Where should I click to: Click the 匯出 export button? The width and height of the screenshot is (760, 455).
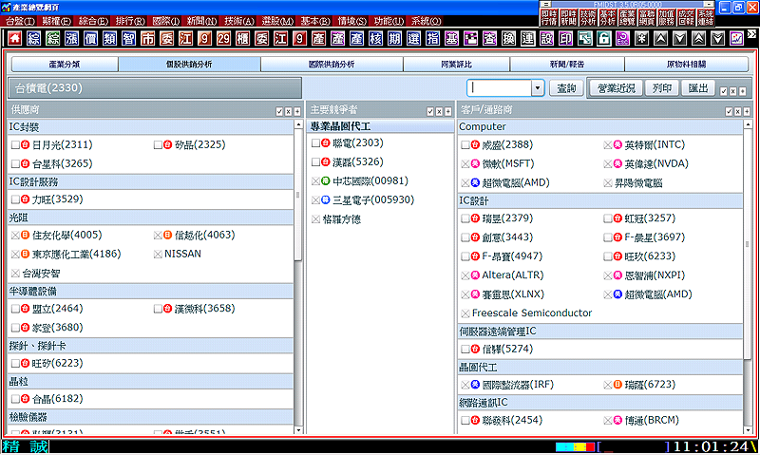tap(698, 88)
